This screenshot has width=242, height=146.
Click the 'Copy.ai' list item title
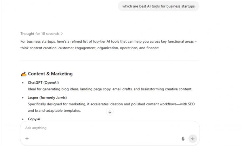tap(34, 119)
